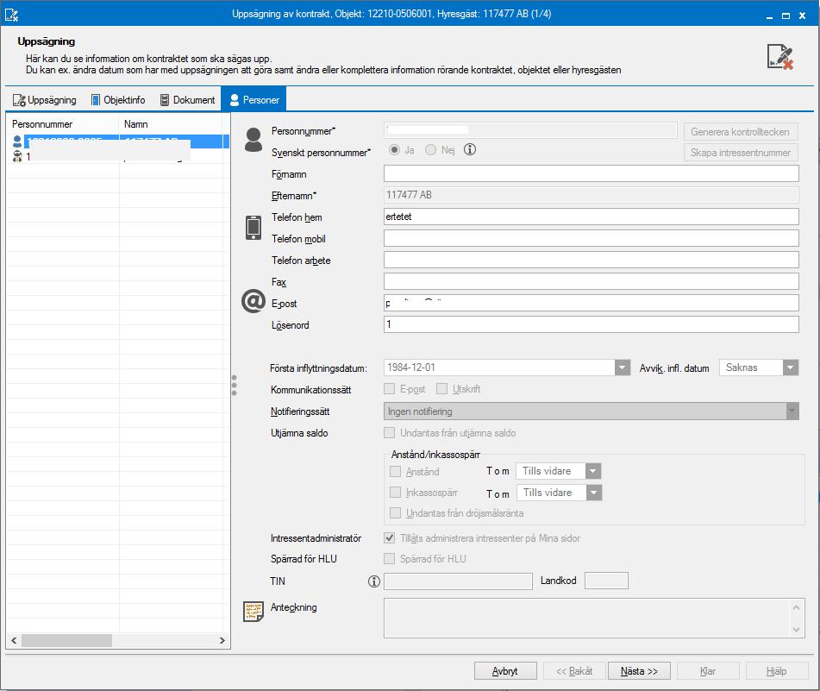Click the Förnamn input field
This screenshot has width=820, height=691.
[x=591, y=173]
